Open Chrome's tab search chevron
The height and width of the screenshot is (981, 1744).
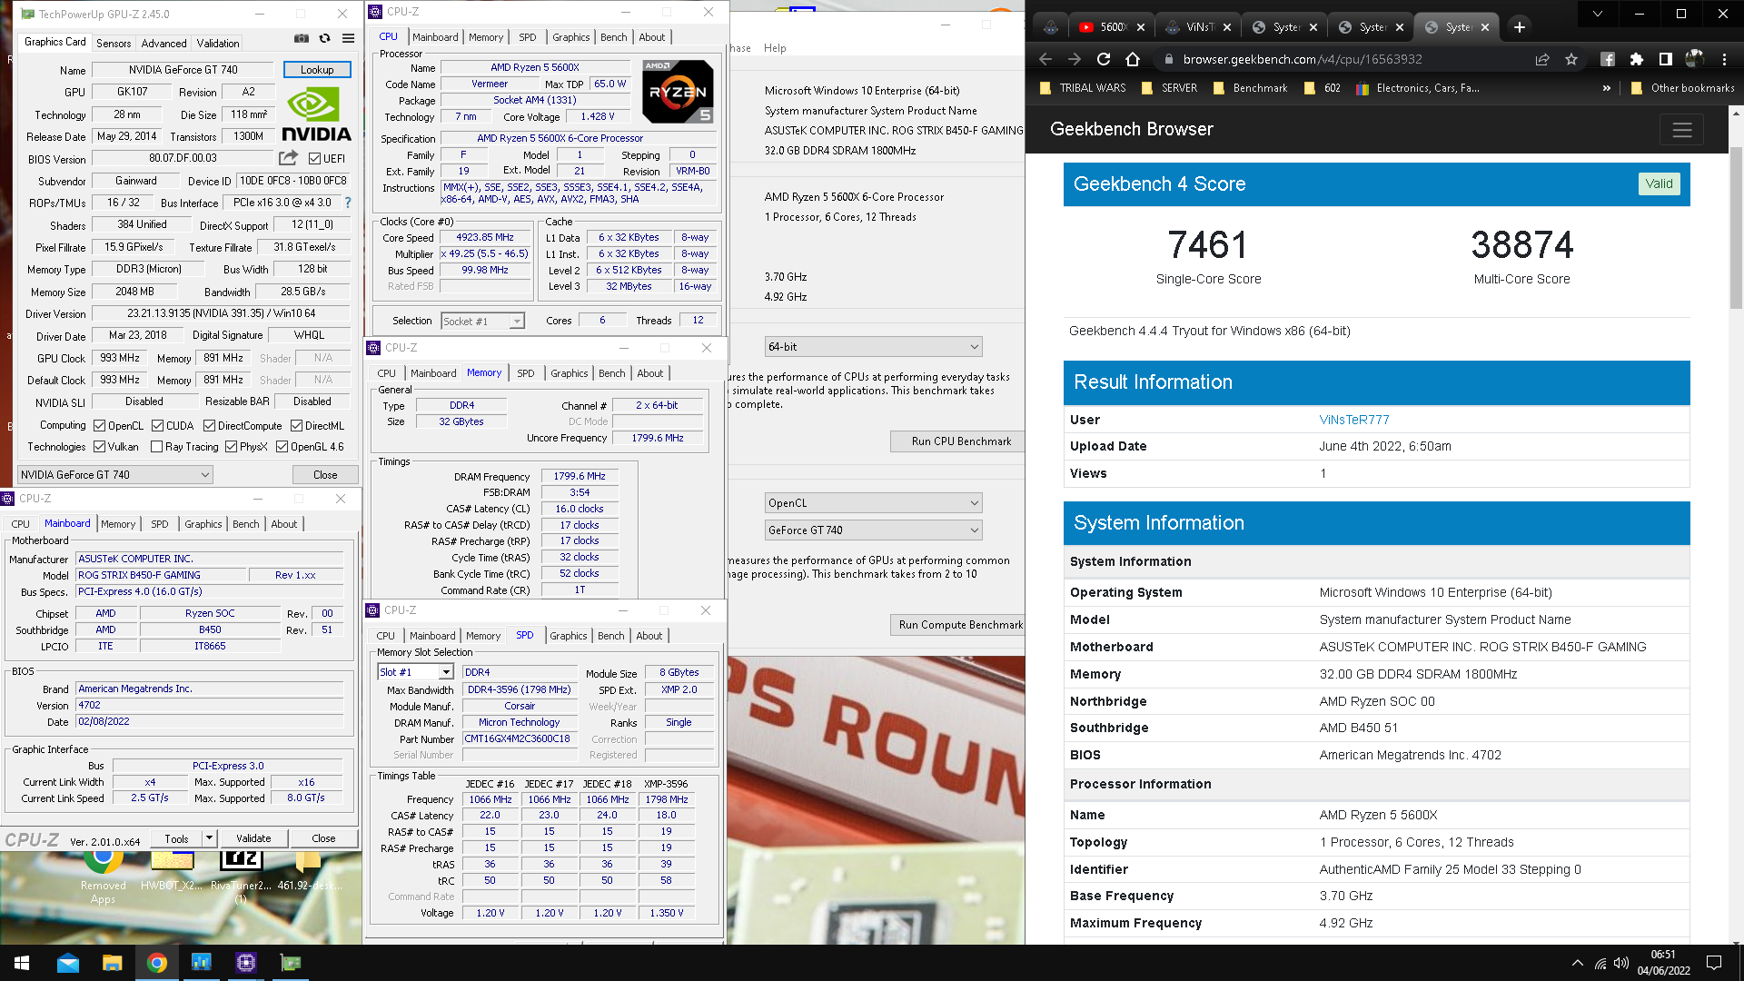pyautogui.click(x=1597, y=14)
